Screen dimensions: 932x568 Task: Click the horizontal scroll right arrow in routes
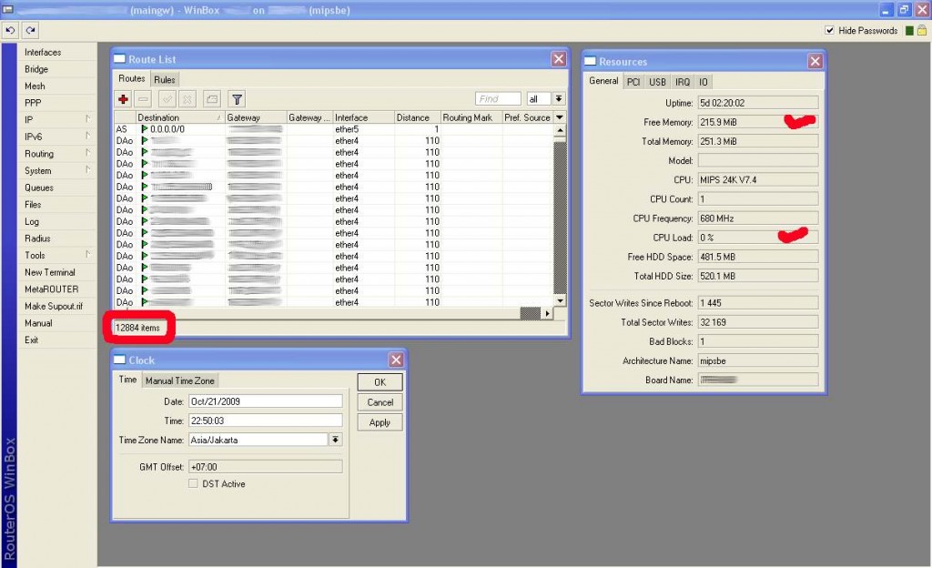point(547,313)
